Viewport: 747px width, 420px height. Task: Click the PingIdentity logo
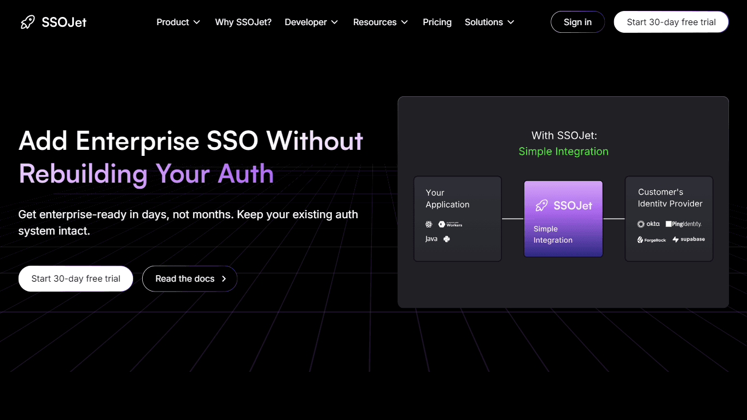pos(684,224)
